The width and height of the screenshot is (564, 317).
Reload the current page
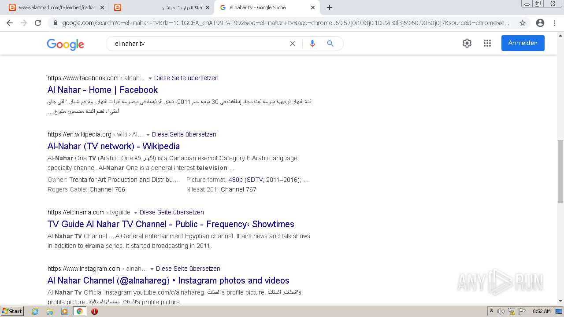tap(38, 23)
